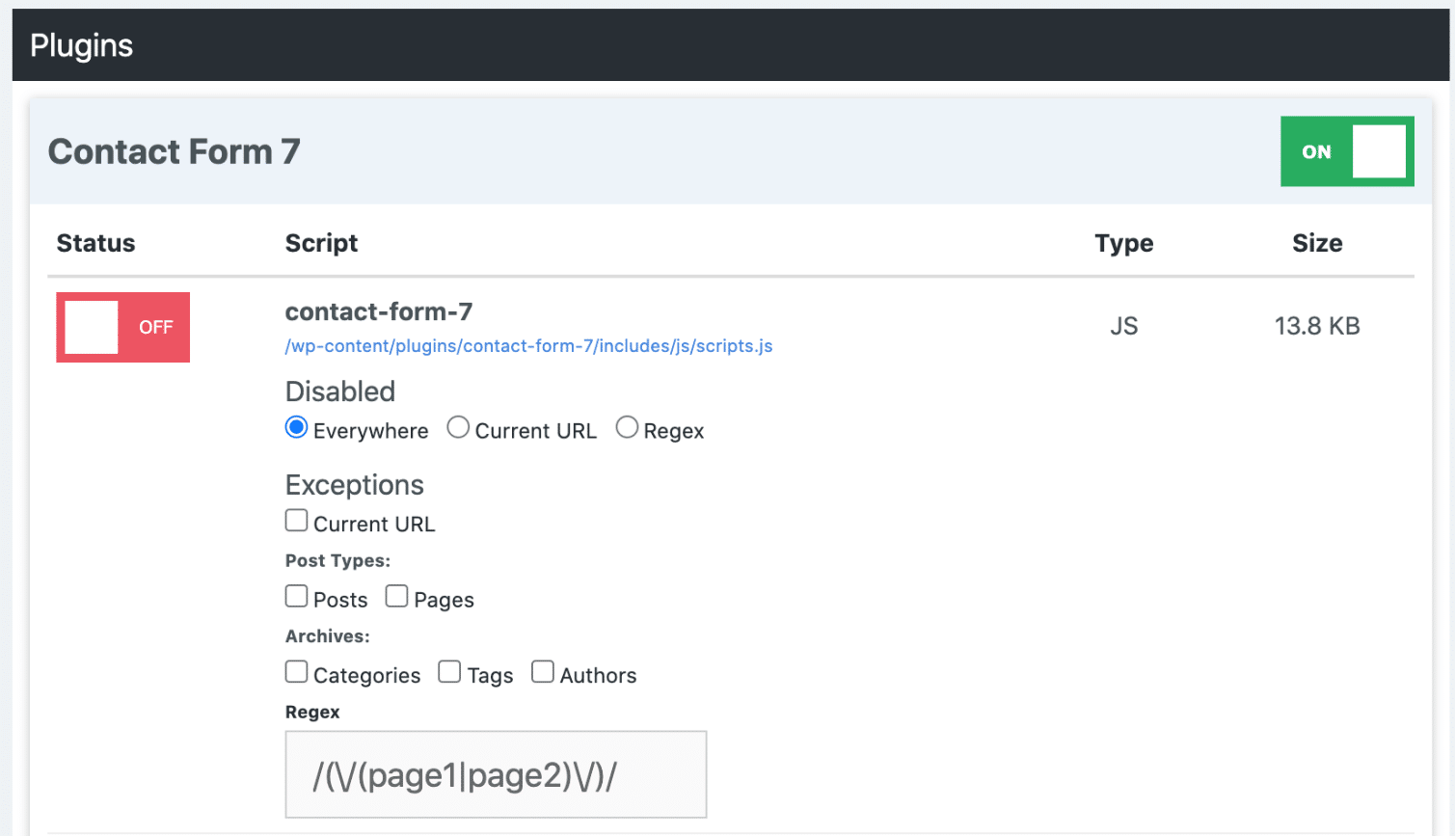Viewport: 1455px width, 836px height.
Task: Select the Regex radio button
Action: 627,427
